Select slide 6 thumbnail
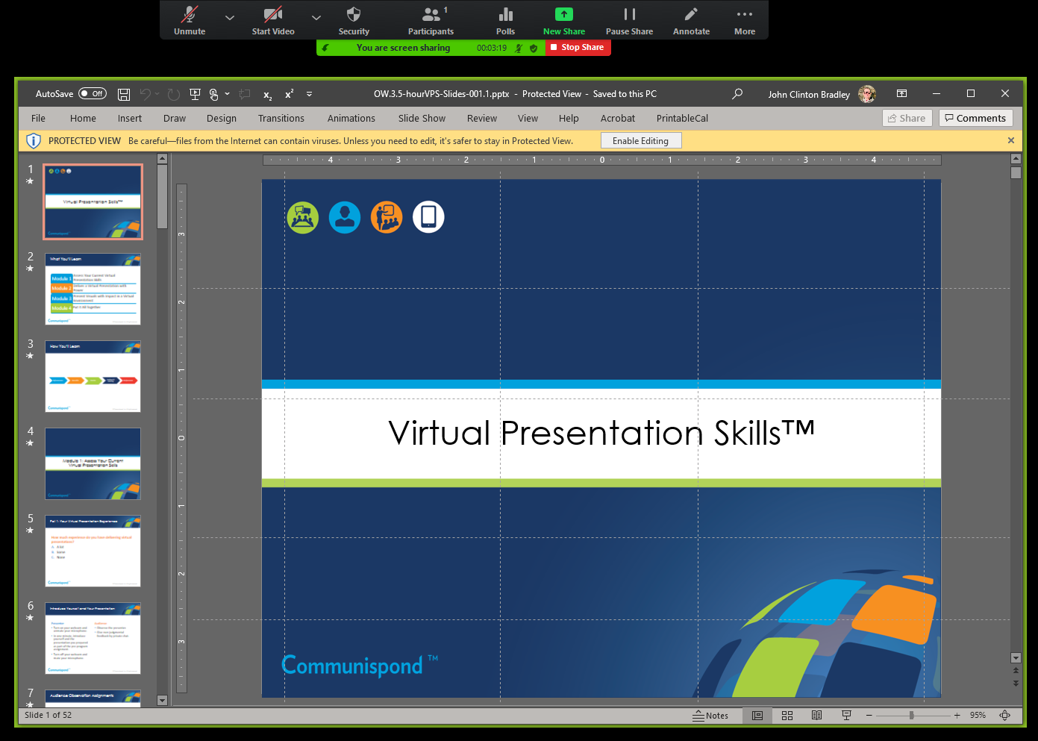The width and height of the screenshot is (1038, 741). point(93,638)
